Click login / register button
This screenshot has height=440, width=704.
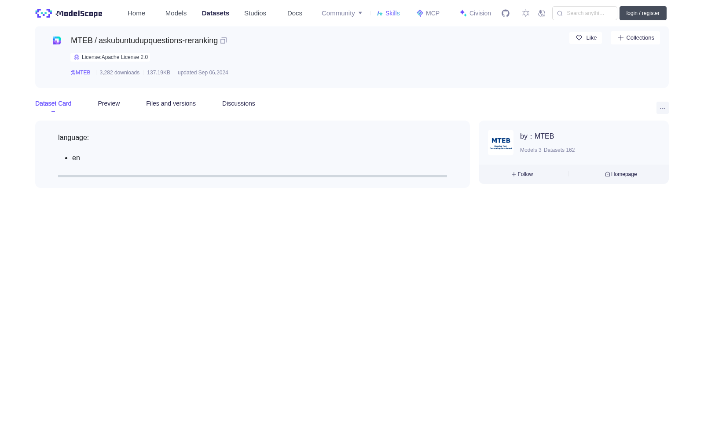[643, 13]
